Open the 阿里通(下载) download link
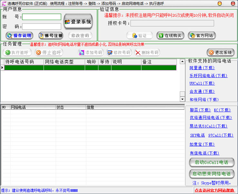The width and height of the screenshot is (238, 194). point(202,68)
